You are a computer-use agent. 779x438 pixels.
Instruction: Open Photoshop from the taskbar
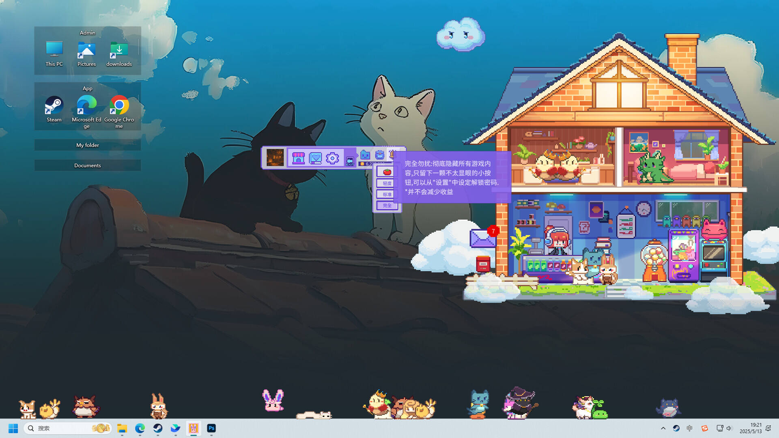point(211,428)
